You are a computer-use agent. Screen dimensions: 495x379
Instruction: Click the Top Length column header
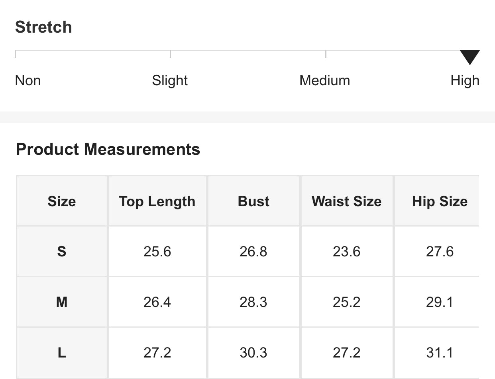pyautogui.click(x=157, y=201)
